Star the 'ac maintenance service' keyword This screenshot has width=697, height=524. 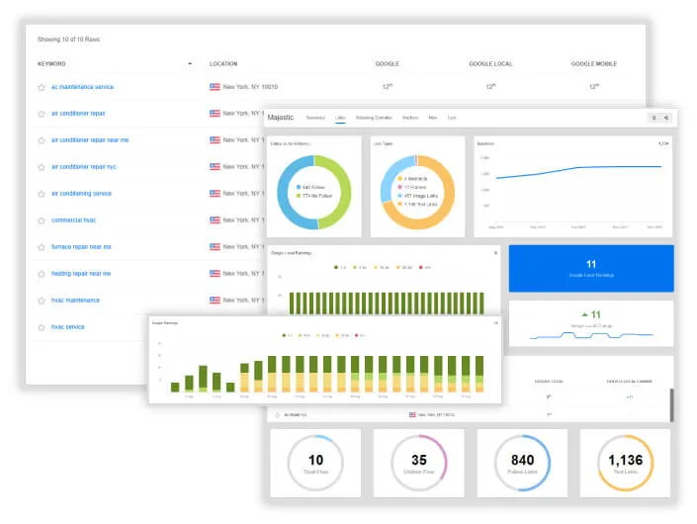point(42,87)
